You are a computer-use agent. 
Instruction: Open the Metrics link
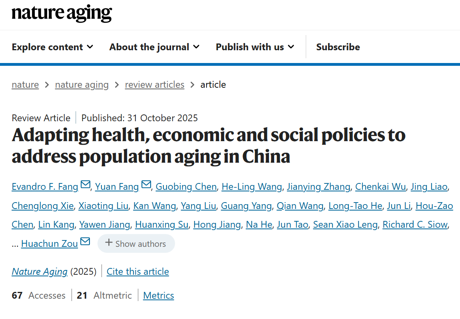(159, 295)
